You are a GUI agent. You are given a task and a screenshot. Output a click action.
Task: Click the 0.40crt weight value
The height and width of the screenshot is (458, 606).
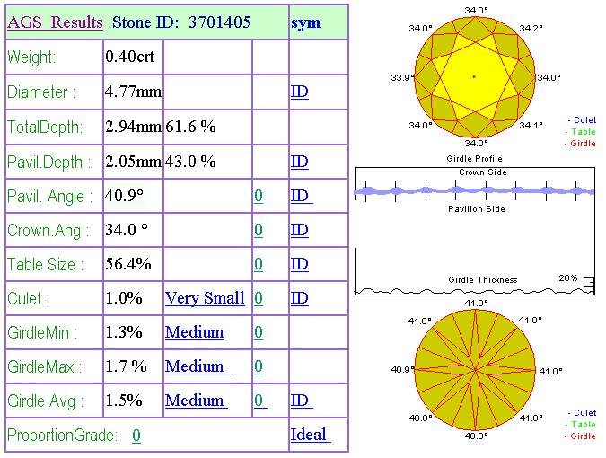click(x=130, y=57)
